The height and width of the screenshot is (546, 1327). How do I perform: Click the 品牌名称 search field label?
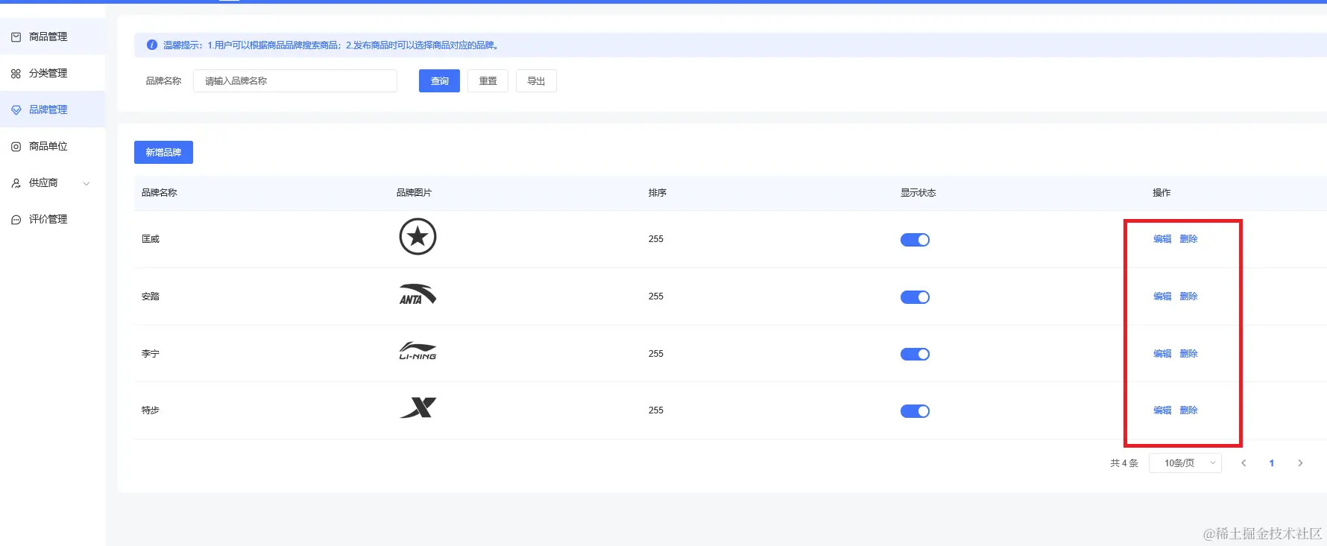tap(163, 81)
